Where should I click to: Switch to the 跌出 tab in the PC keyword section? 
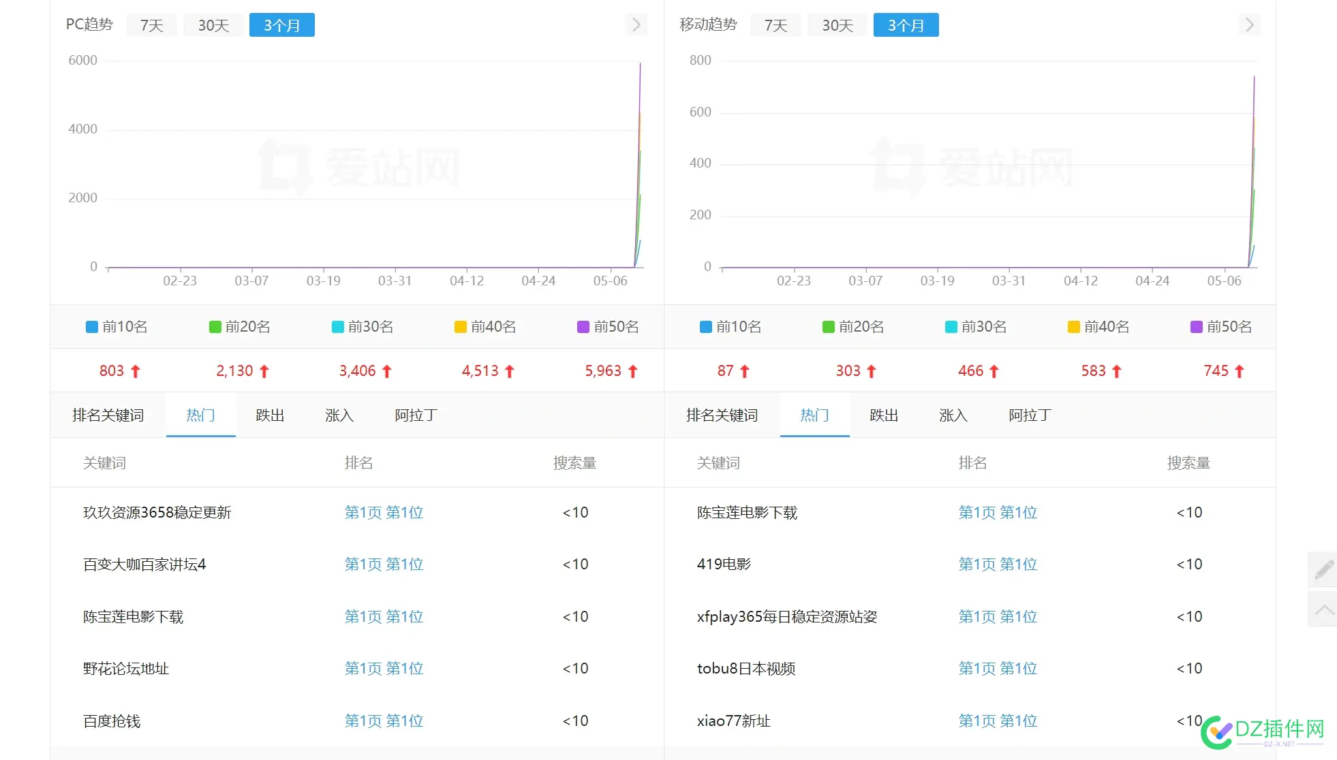point(270,415)
